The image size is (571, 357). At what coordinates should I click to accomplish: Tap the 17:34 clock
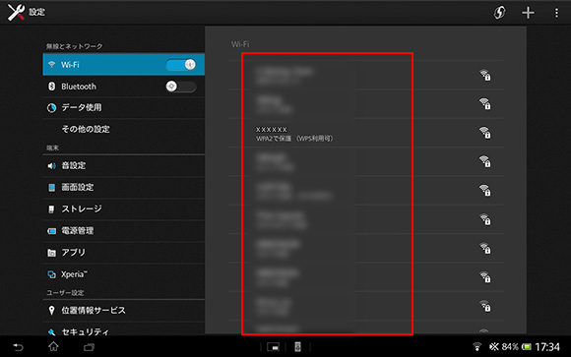click(547, 347)
